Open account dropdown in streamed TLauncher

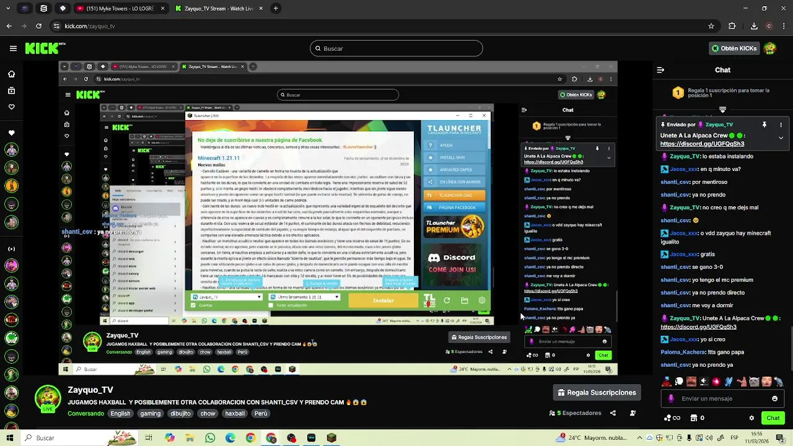(x=227, y=297)
